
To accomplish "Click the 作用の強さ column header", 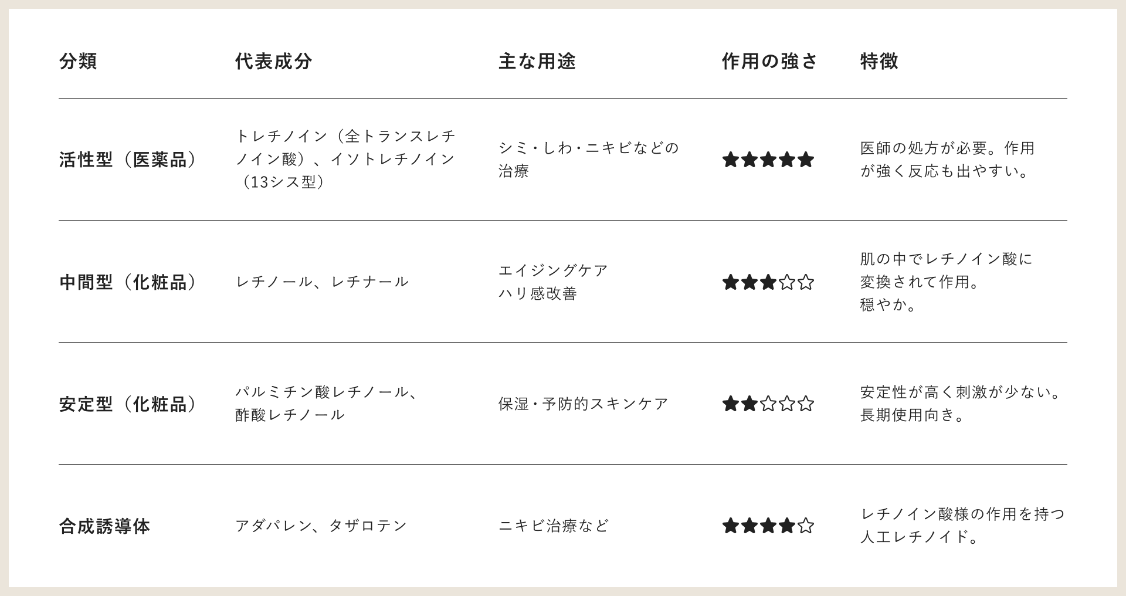I will point(769,61).
